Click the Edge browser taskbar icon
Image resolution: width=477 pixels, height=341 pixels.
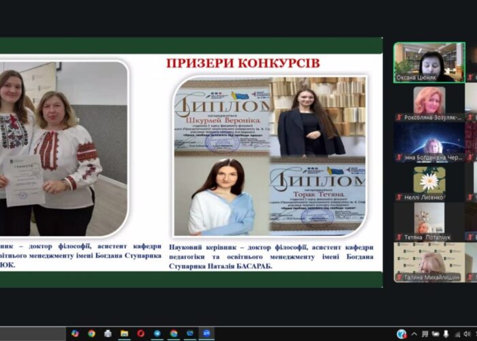[x=190, y=333]
